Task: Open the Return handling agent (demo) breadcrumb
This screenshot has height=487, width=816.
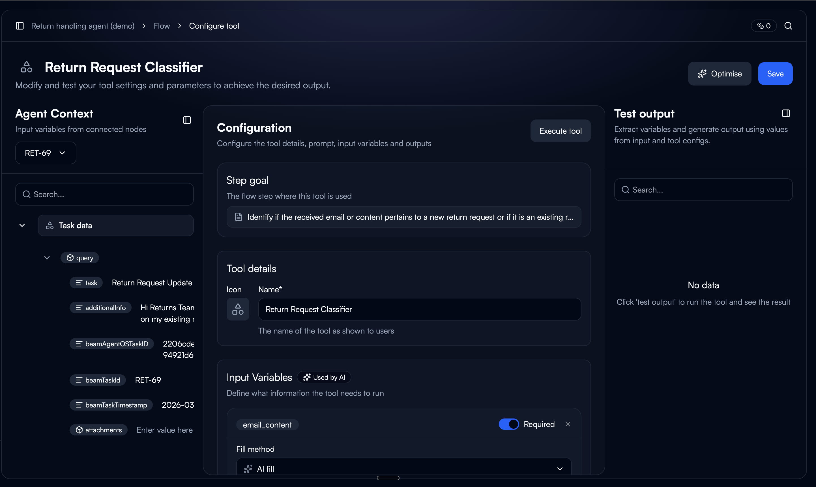Action: coord(83,26)
